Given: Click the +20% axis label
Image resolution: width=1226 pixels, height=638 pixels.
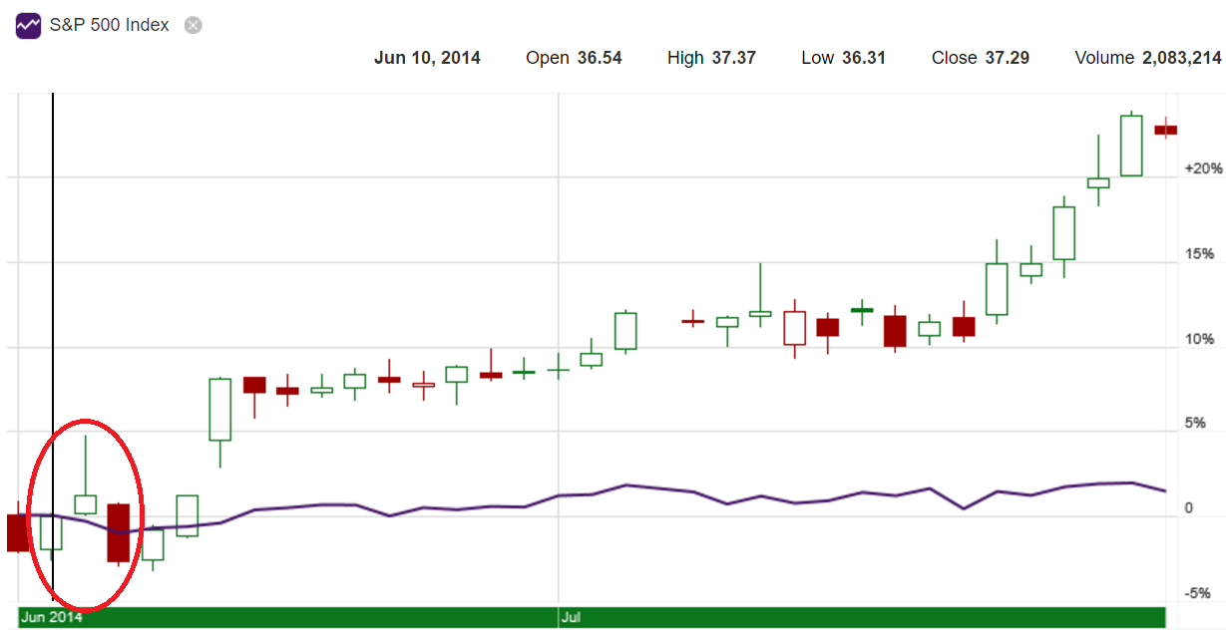Looking at the screenshot, I should pyautogui.click(x=1203, y=168).
